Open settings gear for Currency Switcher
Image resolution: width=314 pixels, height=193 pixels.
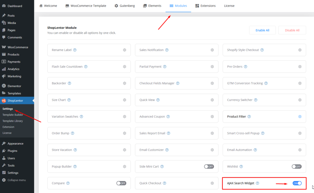pos(300,100)
